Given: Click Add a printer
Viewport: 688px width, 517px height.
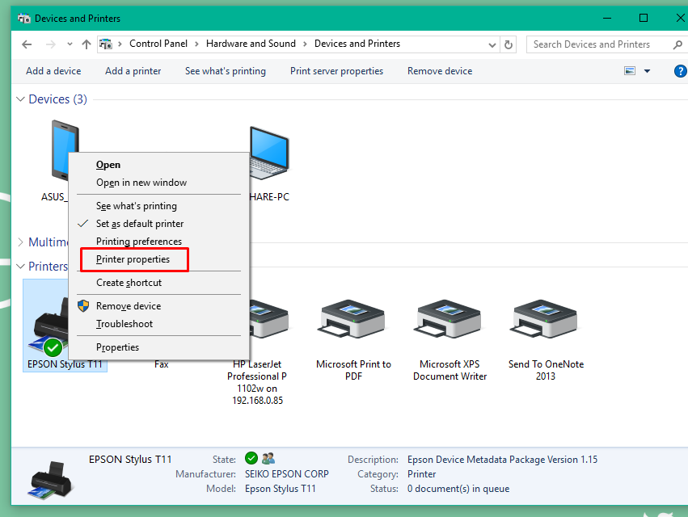Looking at the screenshot, I should click(133, 71).
